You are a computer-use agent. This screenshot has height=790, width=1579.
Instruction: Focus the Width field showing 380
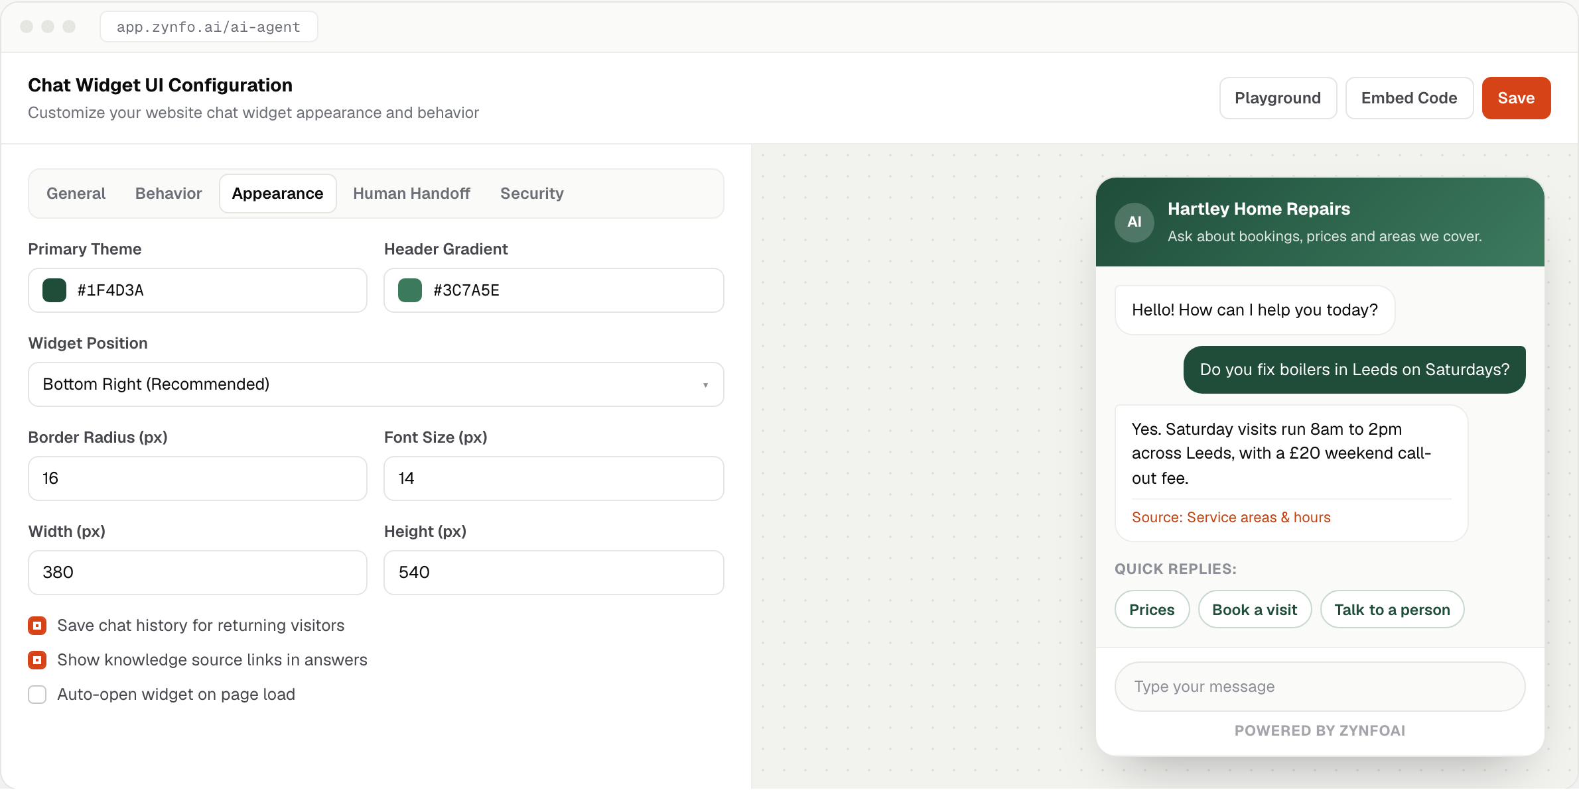tap(198, 573)
